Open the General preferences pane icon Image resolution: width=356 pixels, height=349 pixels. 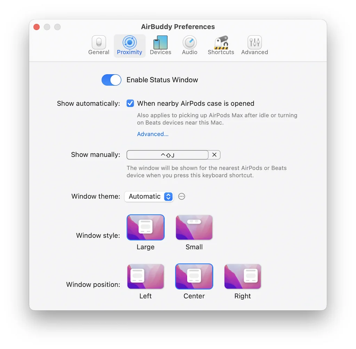point(99,43)
